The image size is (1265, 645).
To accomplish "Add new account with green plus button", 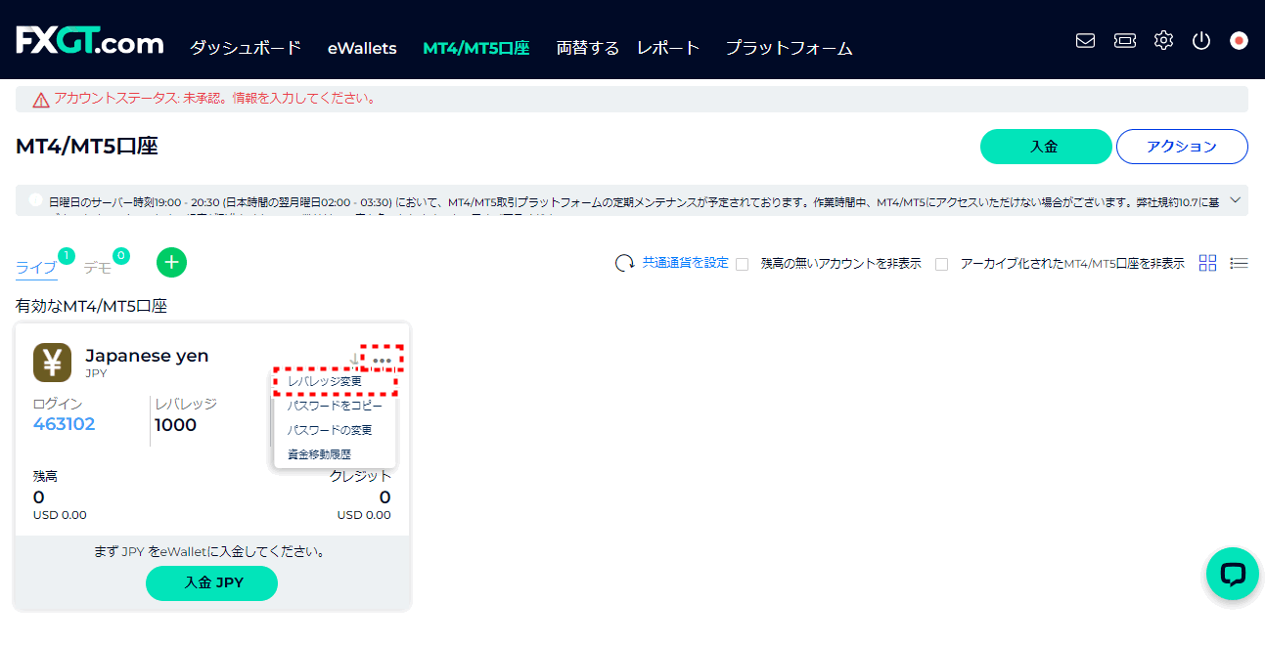I will coord(171,262).
